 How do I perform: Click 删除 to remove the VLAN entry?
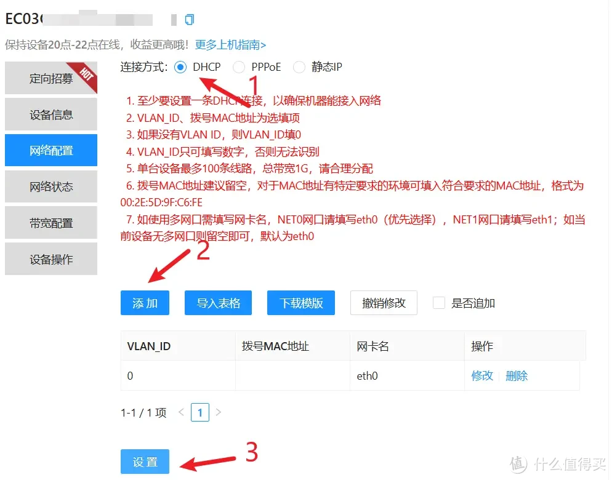(x=517, y=375)
